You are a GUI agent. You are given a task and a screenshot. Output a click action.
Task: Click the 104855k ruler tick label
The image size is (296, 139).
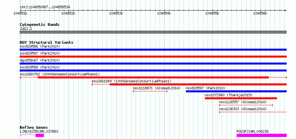[x=213, y=13]
